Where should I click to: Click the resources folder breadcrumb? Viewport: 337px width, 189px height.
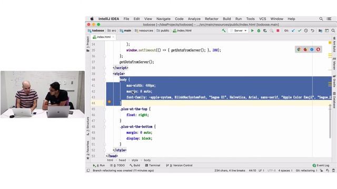click(144, 30)
